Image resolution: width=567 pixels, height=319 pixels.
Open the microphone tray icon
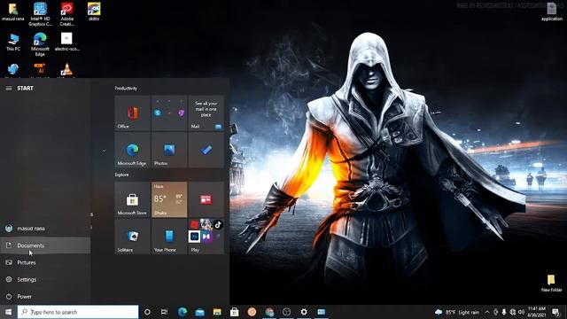[x=504, y=312]
